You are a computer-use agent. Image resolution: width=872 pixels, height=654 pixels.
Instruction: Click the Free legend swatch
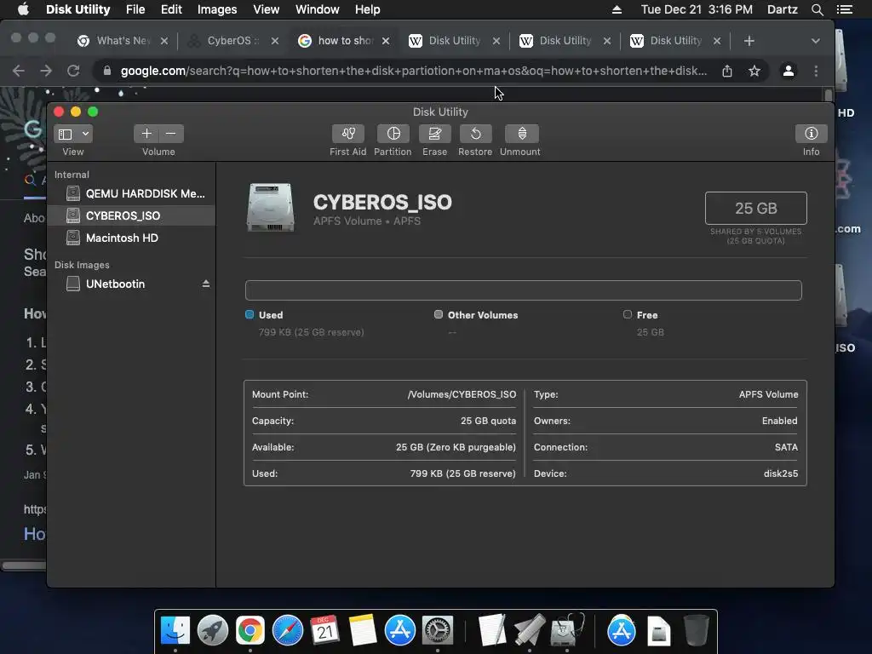pos(628,314)
